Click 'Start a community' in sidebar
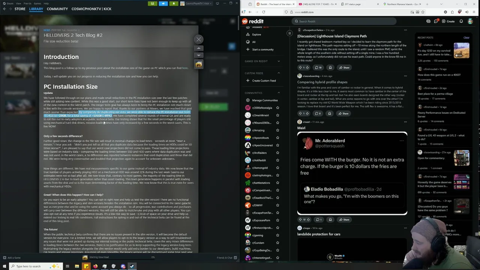 259,49
